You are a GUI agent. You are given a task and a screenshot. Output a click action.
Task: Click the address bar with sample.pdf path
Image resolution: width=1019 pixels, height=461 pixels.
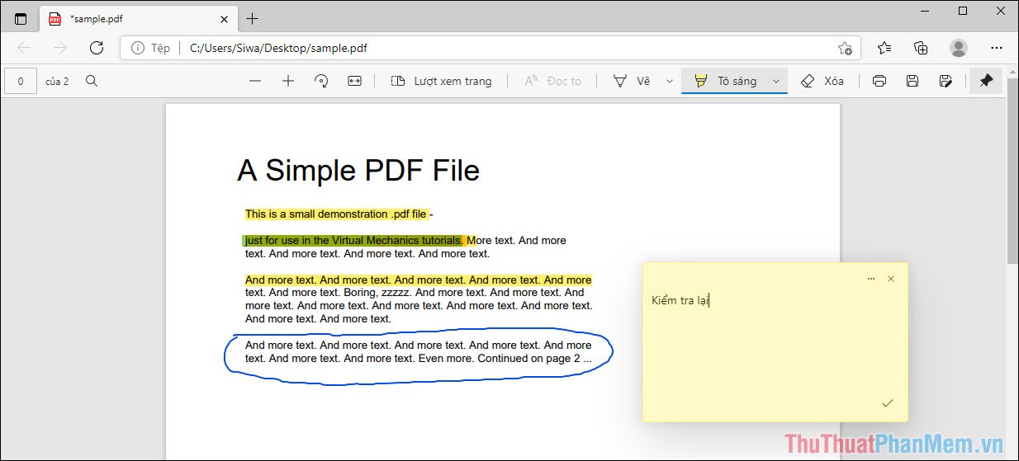pos(491,48)
